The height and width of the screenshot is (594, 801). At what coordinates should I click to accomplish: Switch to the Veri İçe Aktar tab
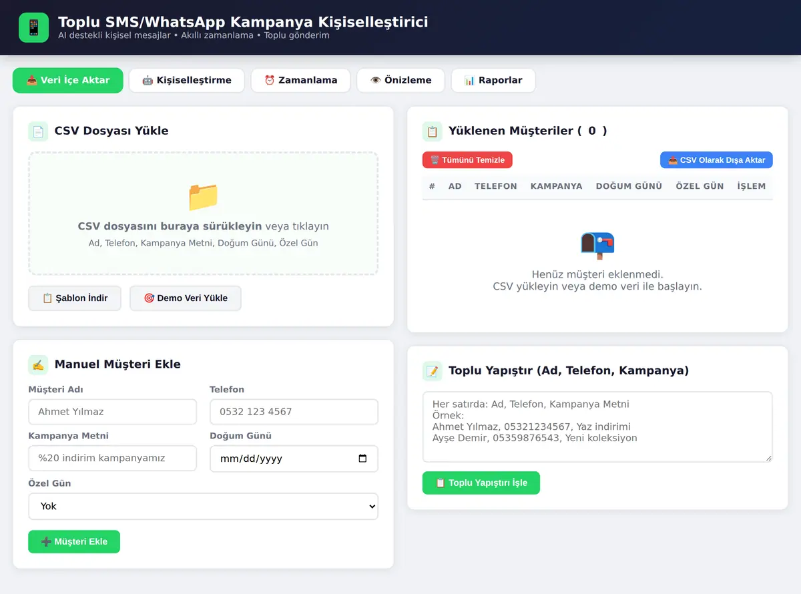point(68,80)
